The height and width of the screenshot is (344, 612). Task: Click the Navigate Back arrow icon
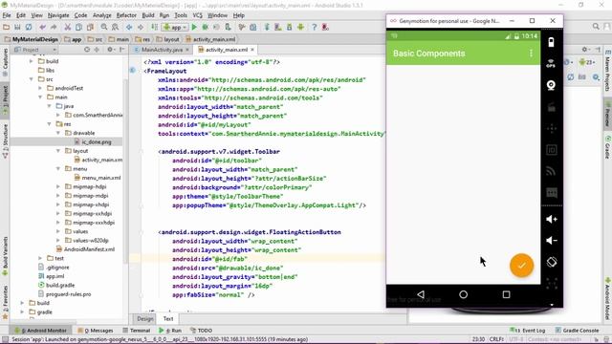(129, 27)
